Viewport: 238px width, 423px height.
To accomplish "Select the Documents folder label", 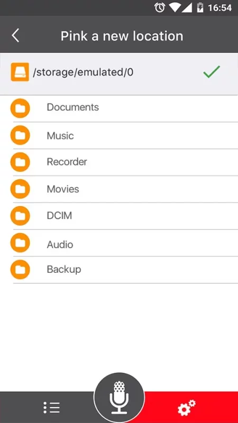I will click(x=73, y=107).
